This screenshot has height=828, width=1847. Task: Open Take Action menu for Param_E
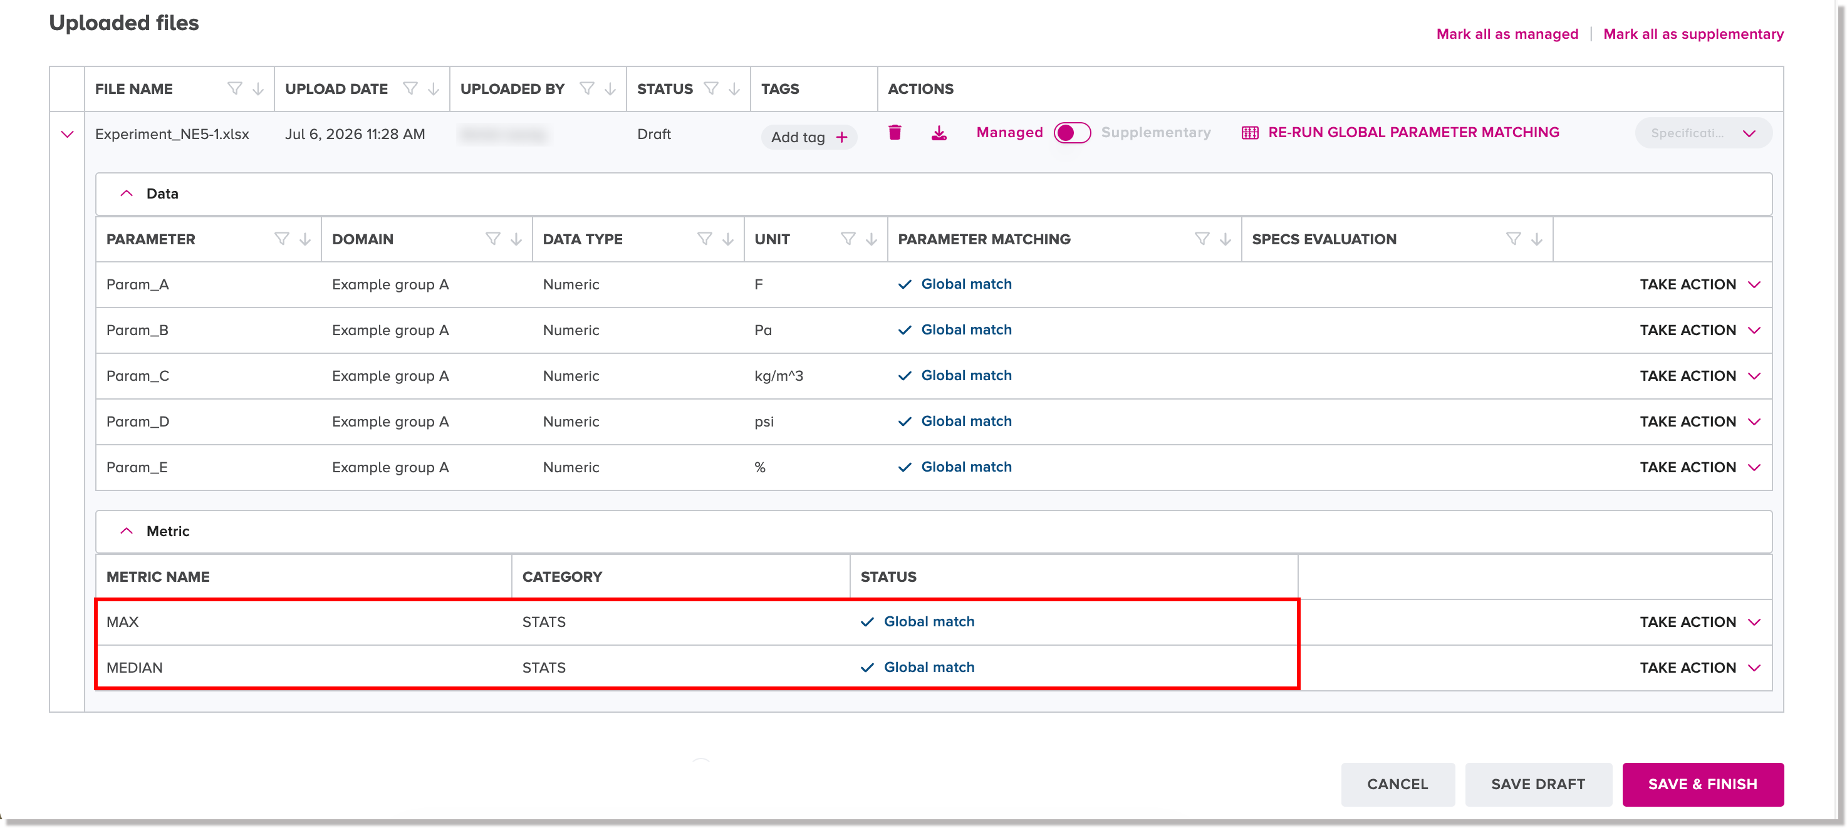click(1700, 467)
